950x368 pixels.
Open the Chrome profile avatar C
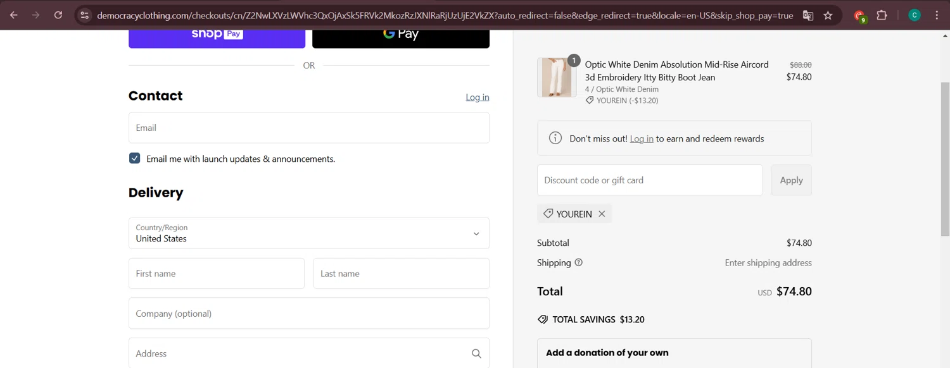(915, 15)
